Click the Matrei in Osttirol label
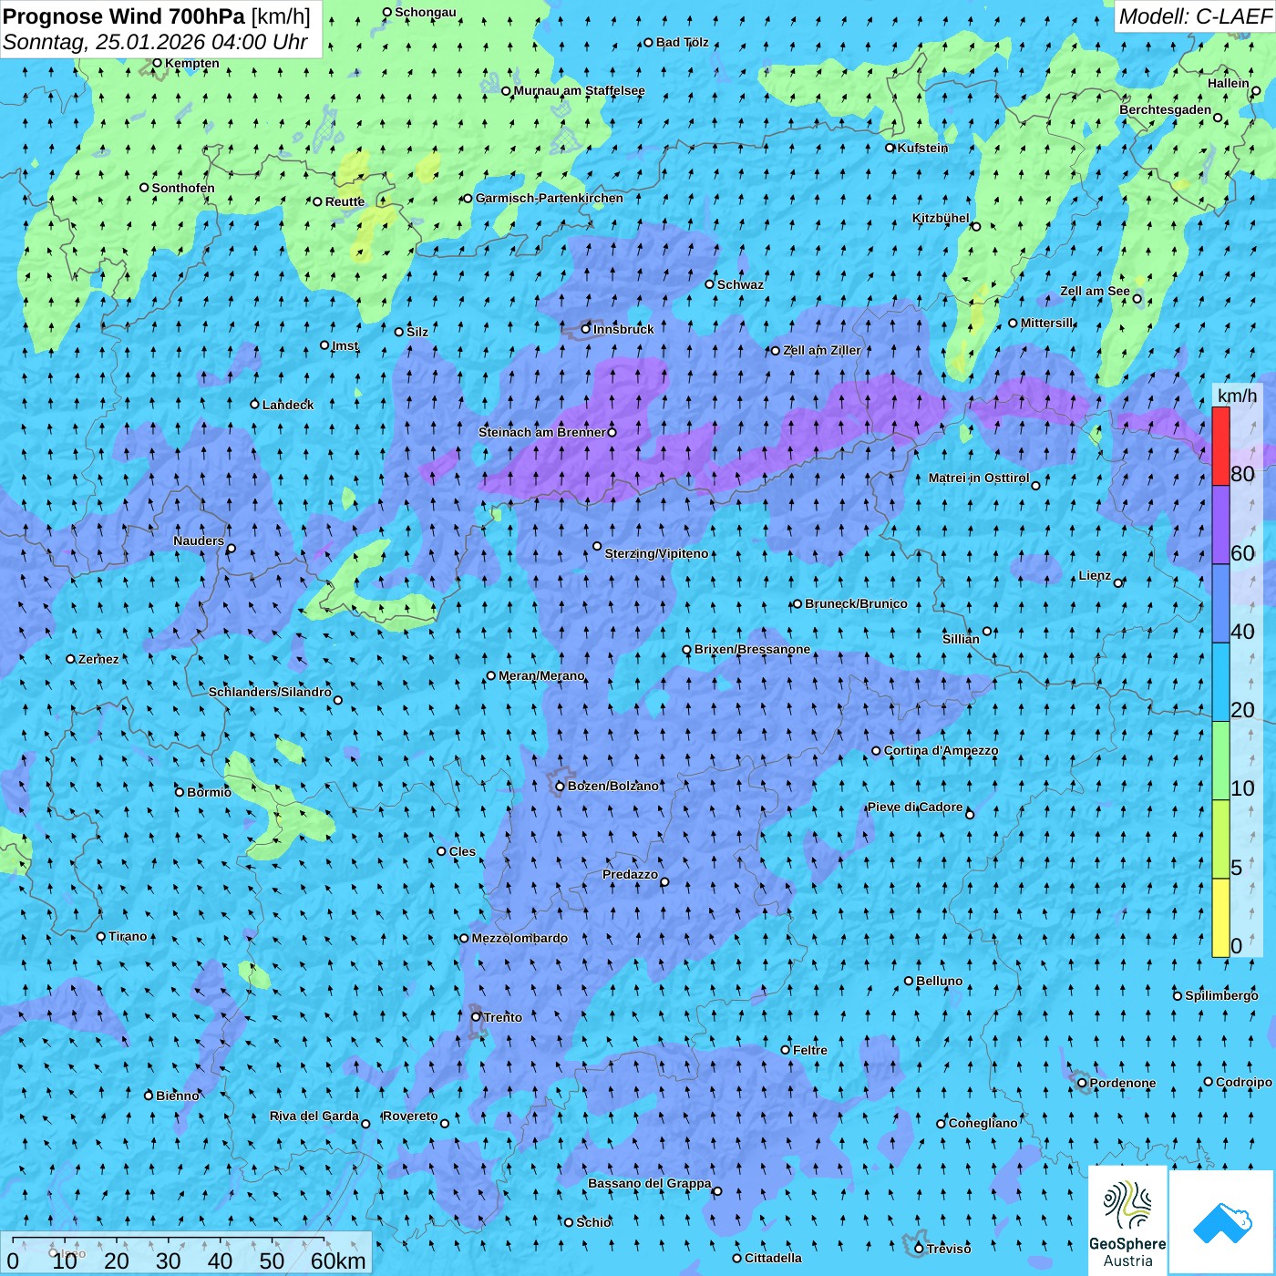The image size is (1276, 1276). [x=979, y=478]
